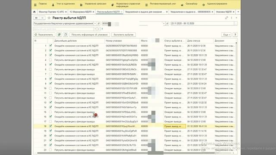This screenshot has height=155, width=276.
Task: Check all rows with the green check icon
Action: pos(59,34)
